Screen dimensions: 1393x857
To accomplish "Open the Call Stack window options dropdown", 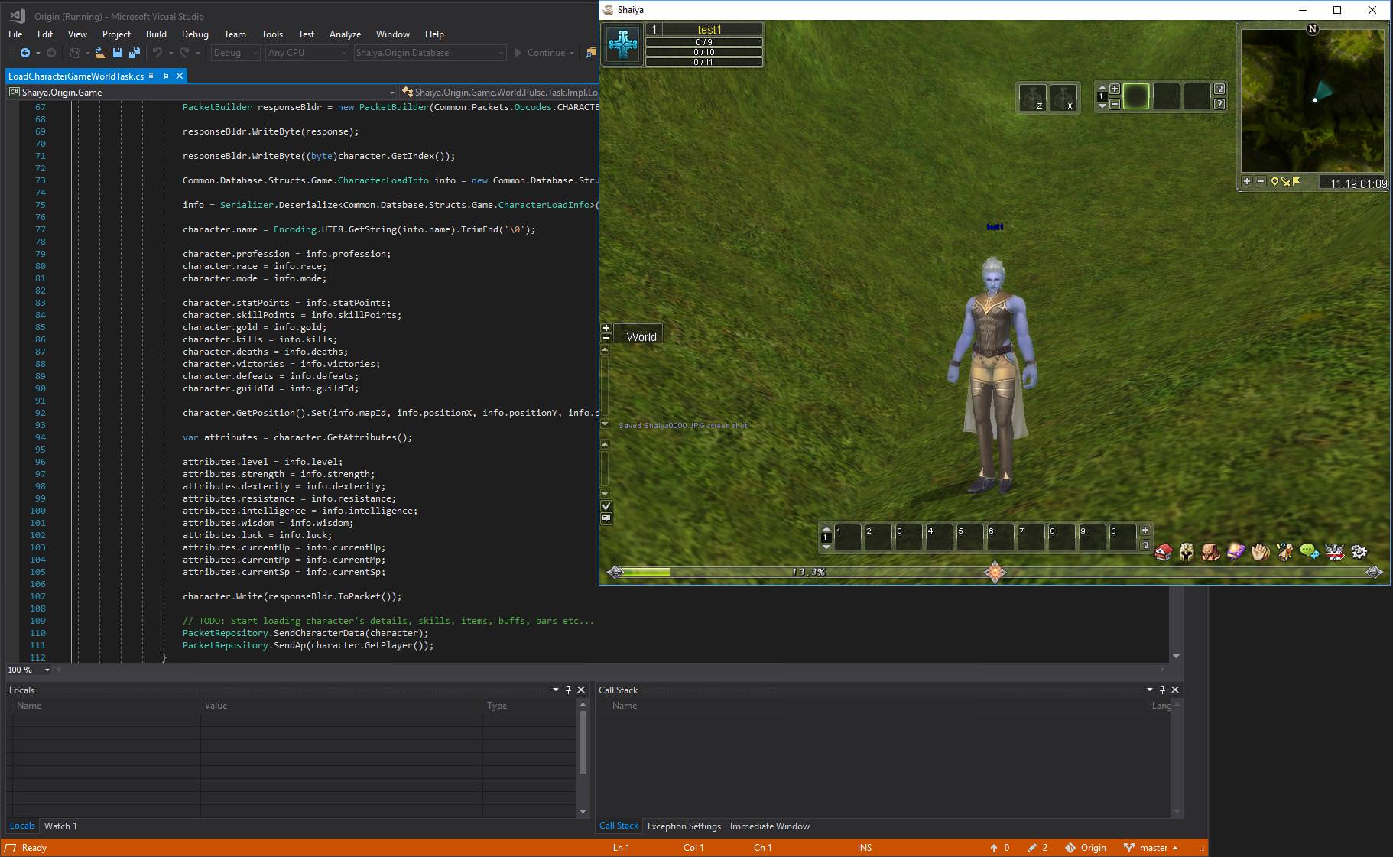I will tap(1150, 690).
